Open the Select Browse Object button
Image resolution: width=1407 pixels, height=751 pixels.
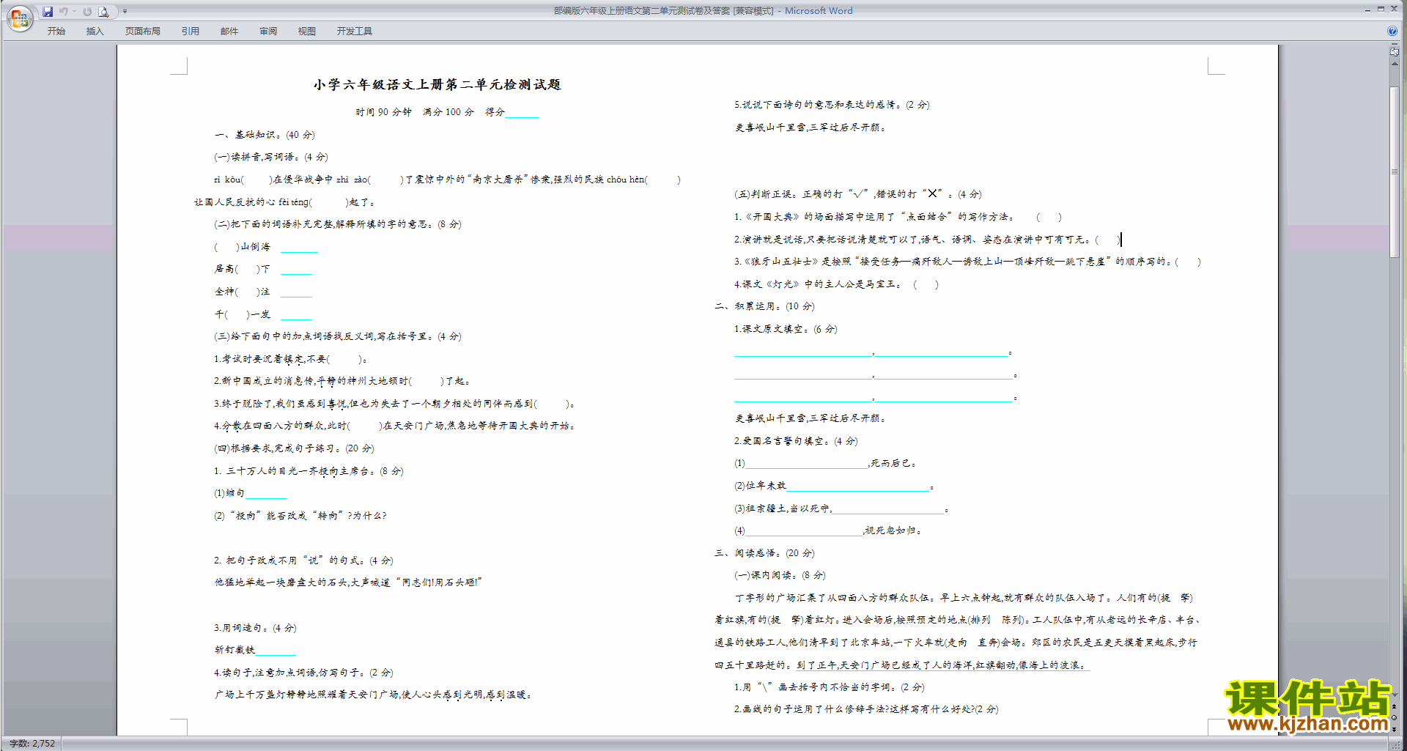(1395, 718)
